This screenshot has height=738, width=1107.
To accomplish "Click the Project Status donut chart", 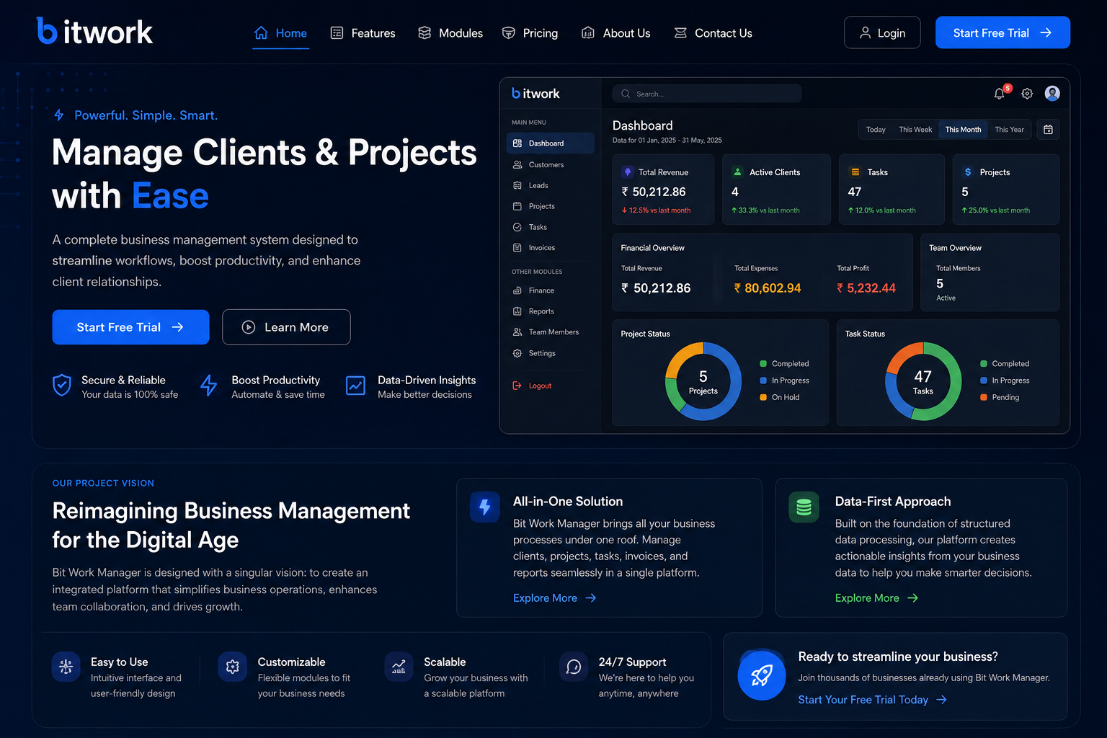I will [x=703, y=381].
